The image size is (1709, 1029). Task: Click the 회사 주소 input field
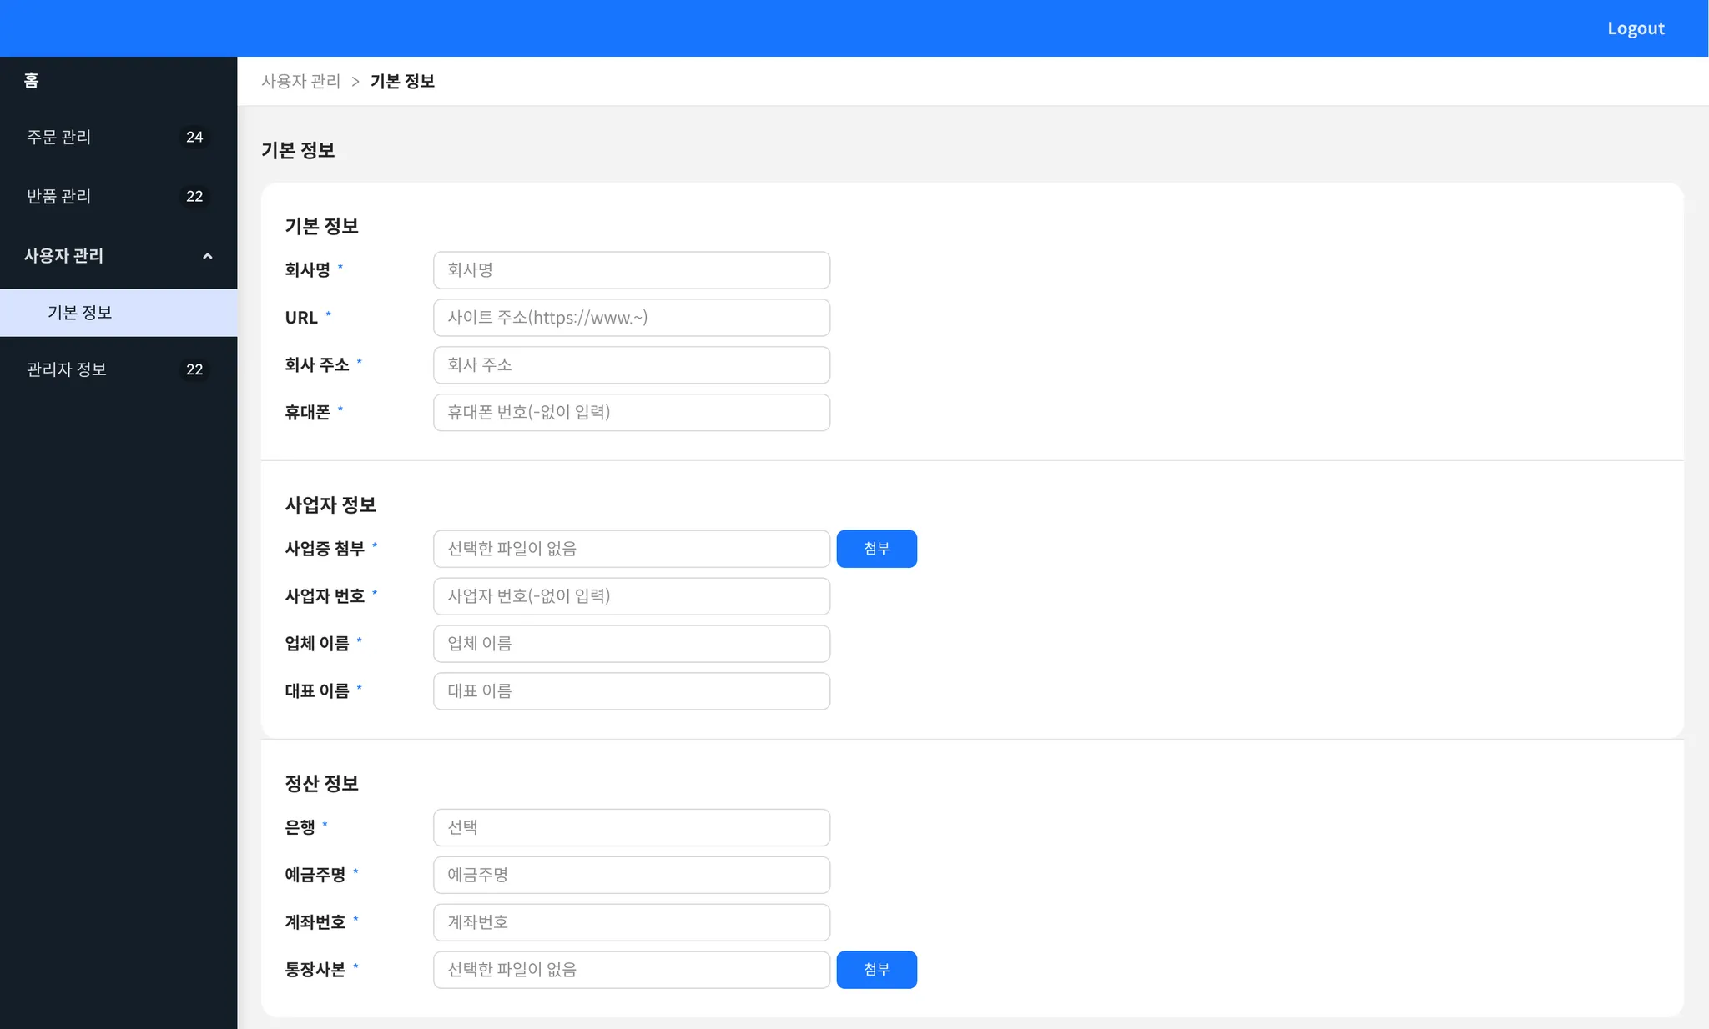coord(631,365)
